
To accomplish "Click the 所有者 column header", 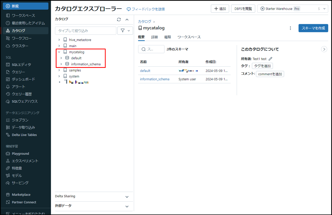I will pyautogui.click(x=183, y=62).
